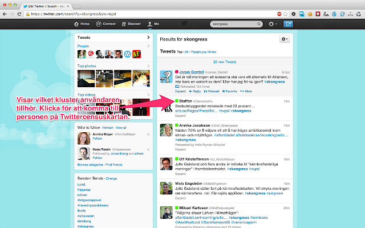
Task: Click green cluster square beside Annika Jacobson
Action: click(177, 125)
